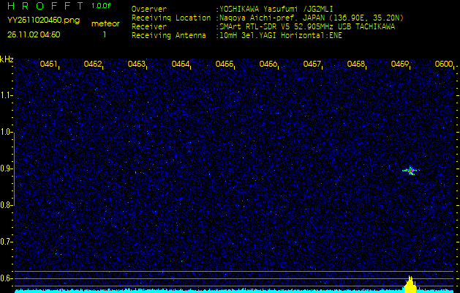Image resolution: width=460 pixels, height=293 pixels.
Task: Click the yellow meteor label
Action: [104, 24]
